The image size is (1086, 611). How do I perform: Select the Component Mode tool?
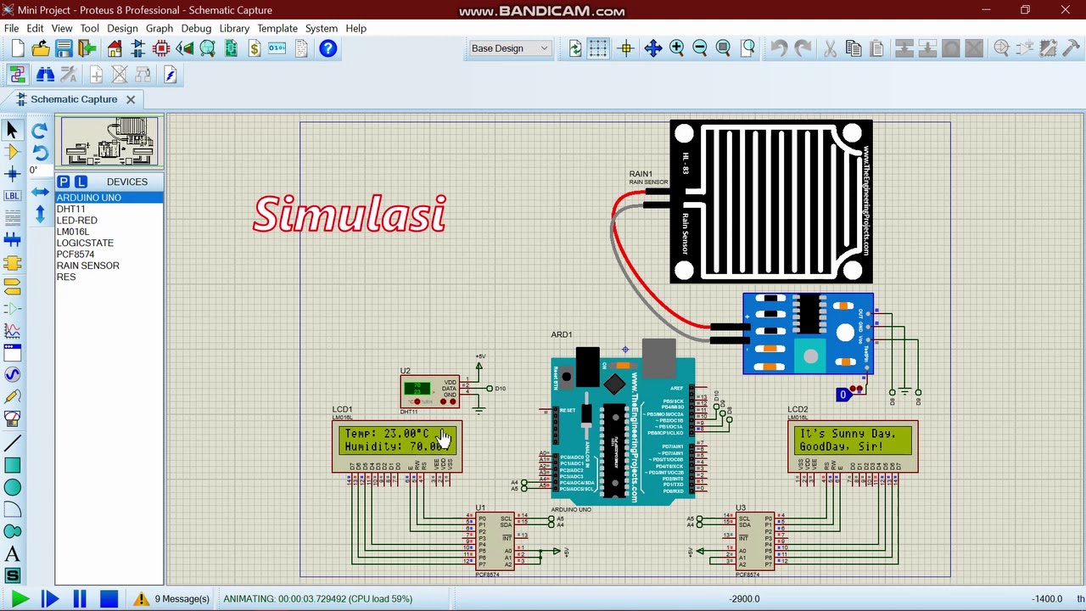tap(12, 152)
